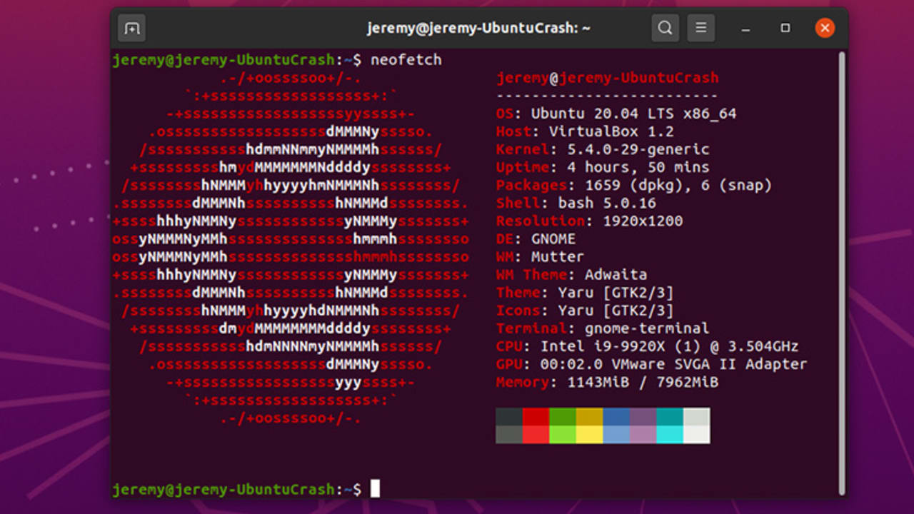This screenshot has width=914, height=514.
Task: Click the dark purple color block in top row
Action: point(643,417)
